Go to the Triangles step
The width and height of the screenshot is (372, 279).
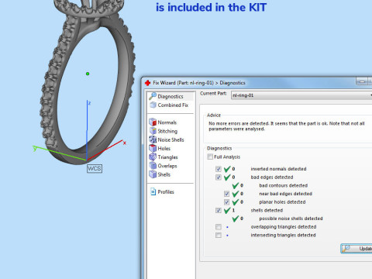[x=167, y=157]
